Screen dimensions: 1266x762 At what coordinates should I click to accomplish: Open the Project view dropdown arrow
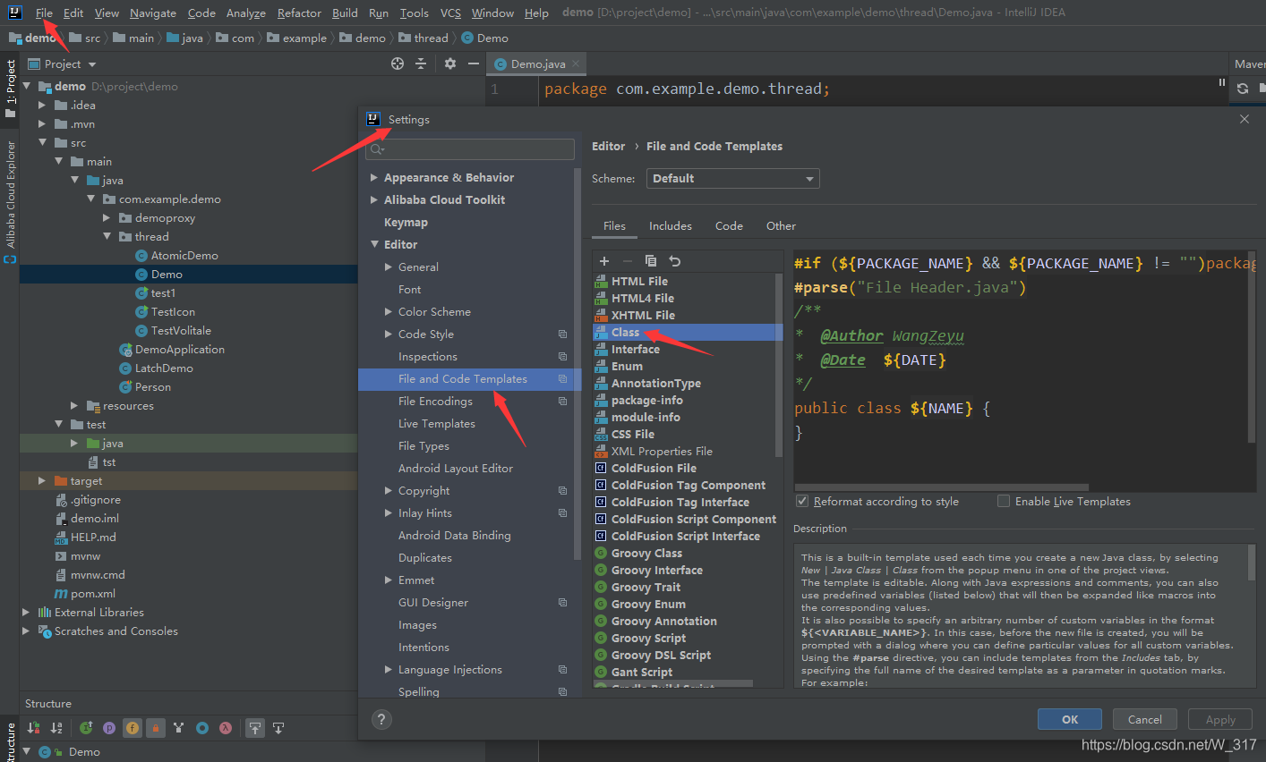[x=92, y=64]
